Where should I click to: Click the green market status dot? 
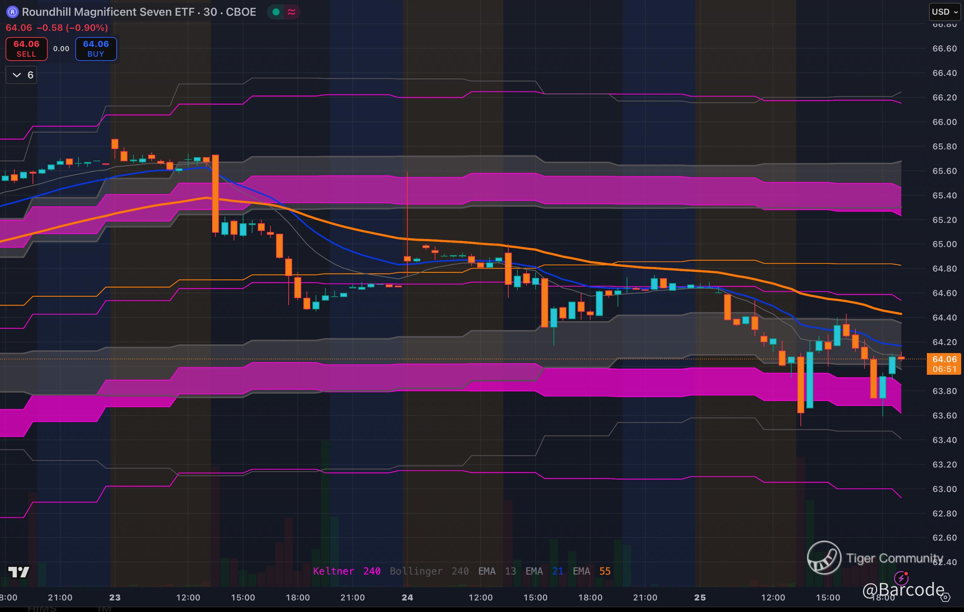[x=276, y=12]
